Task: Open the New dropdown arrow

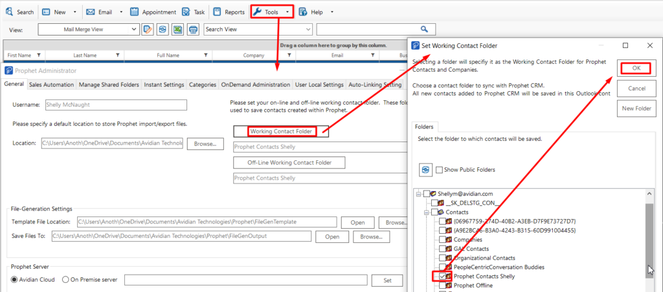Action: (75, 12)
